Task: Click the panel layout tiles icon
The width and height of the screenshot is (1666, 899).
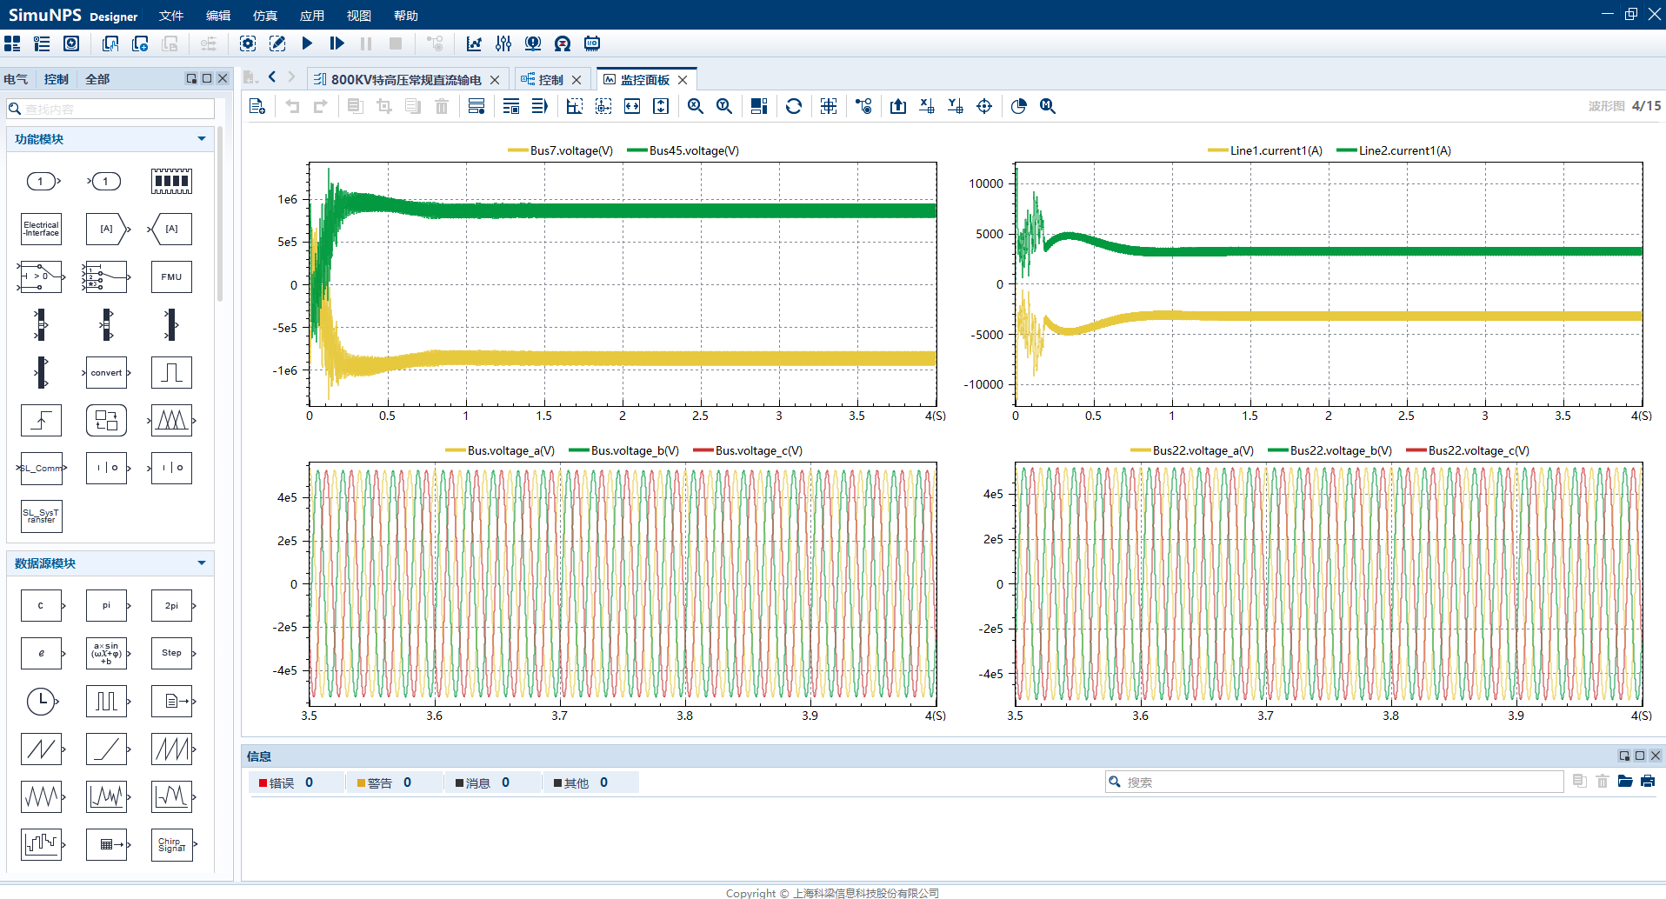Action: (x=759, y=106)
